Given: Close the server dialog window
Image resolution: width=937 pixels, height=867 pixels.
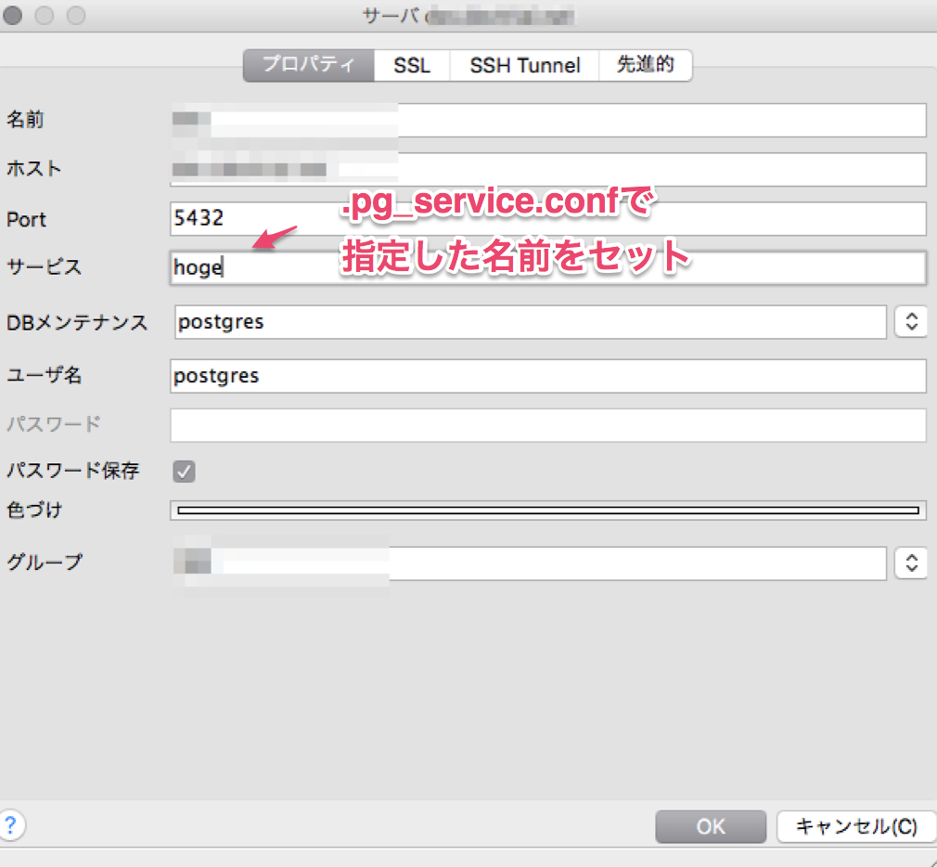Looking at the screenshot, I should 13,15.
